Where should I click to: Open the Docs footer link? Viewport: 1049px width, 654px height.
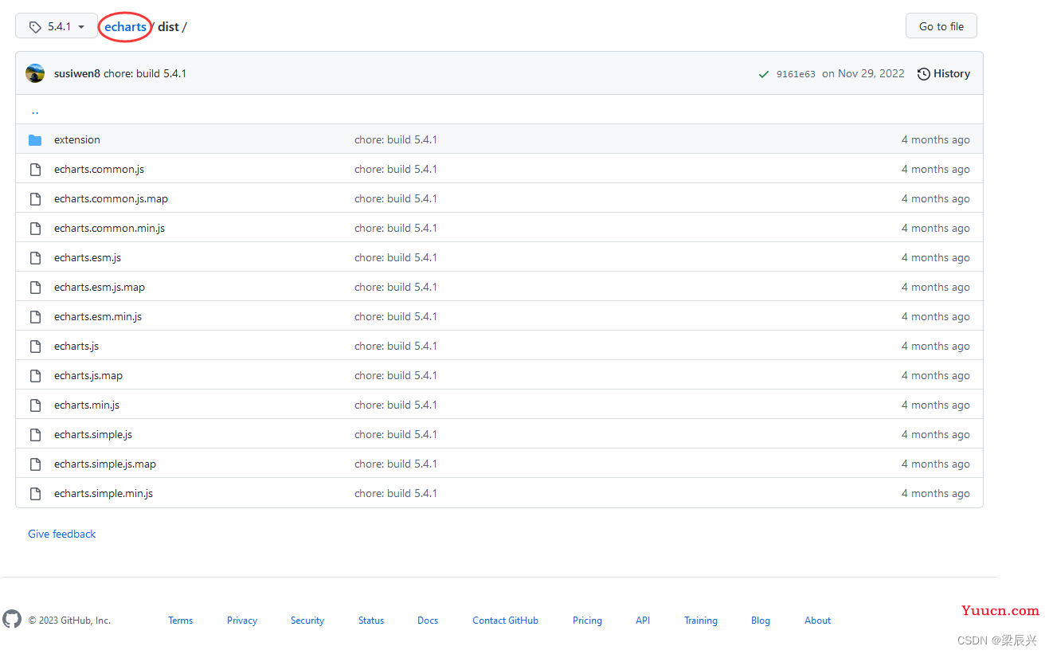428,621
